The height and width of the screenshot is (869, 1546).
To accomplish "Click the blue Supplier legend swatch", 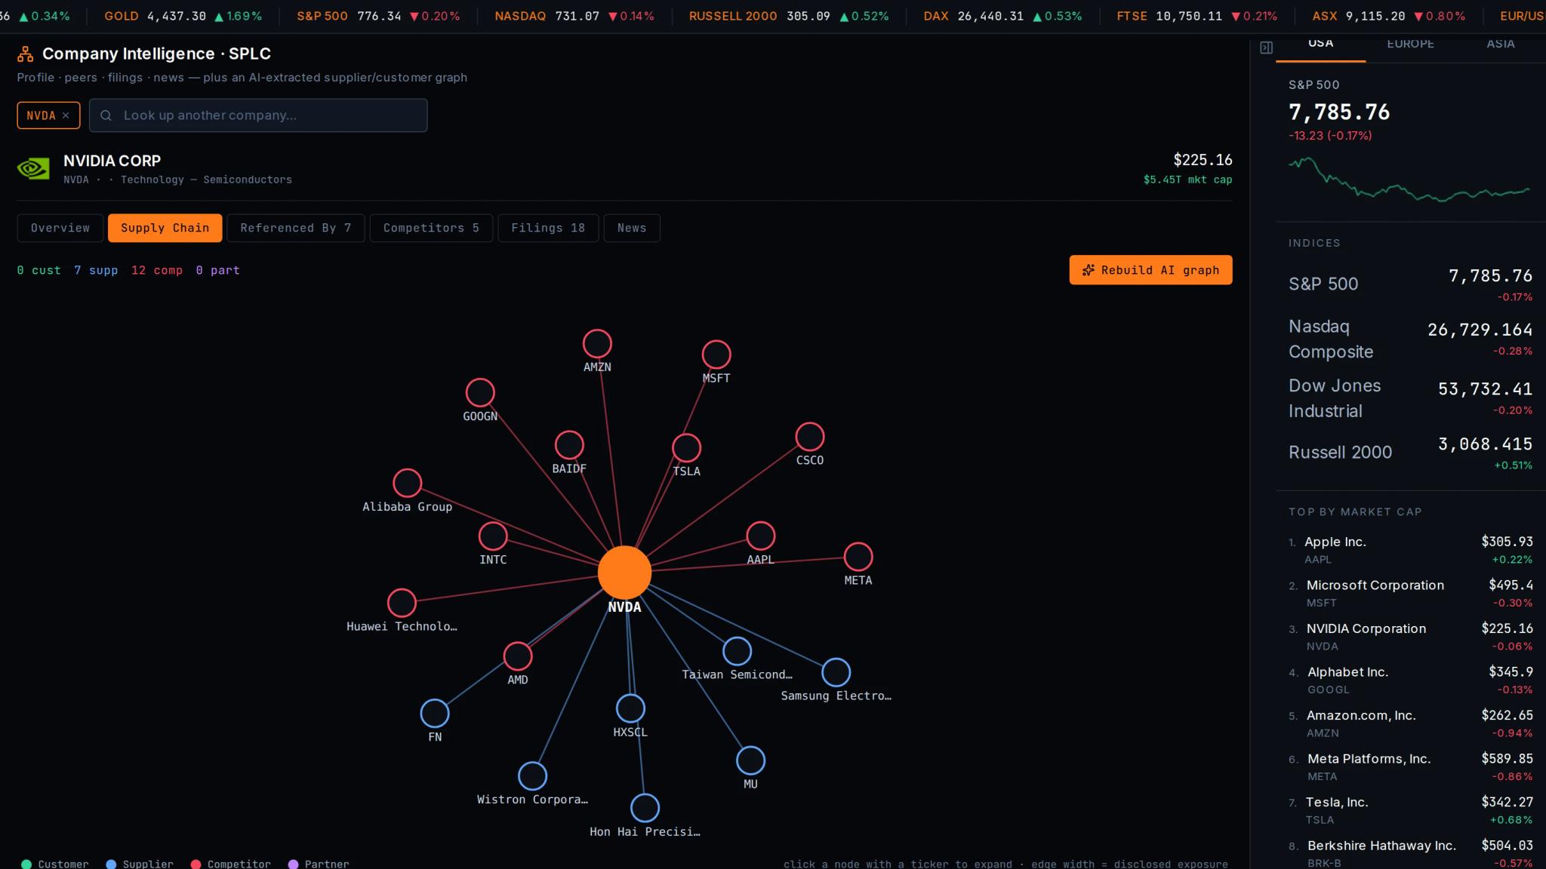I will [x=111, y=864].
